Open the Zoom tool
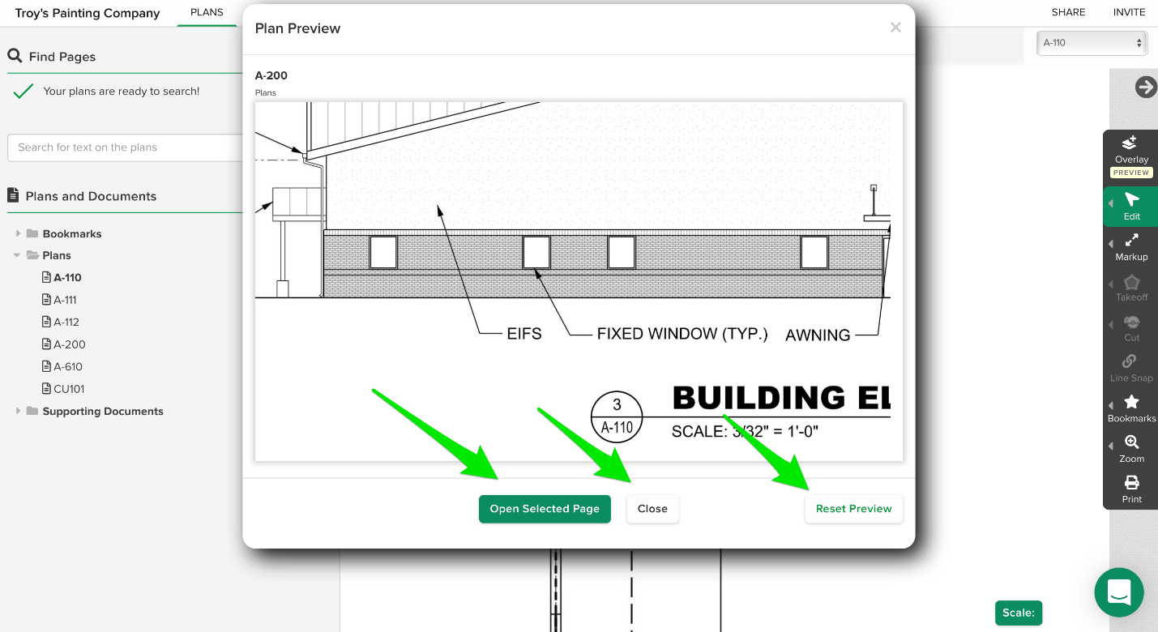 [1131, 449]
